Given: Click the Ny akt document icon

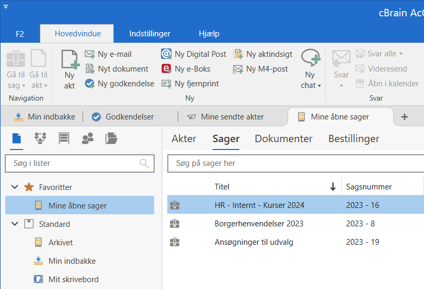Looking at the screenshot, I should (x=69, y=61).
